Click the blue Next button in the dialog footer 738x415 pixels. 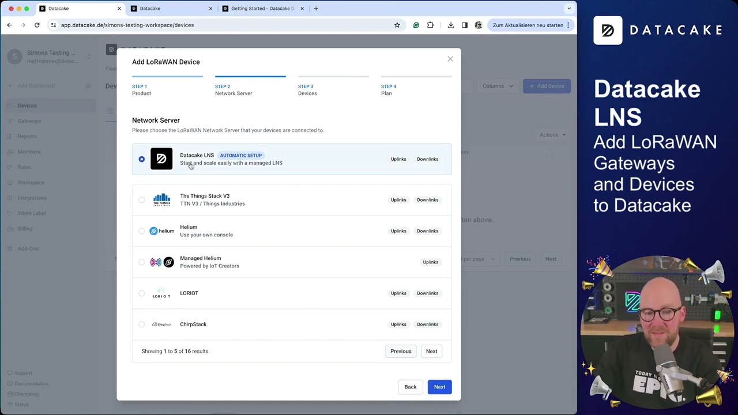[439, 387]
